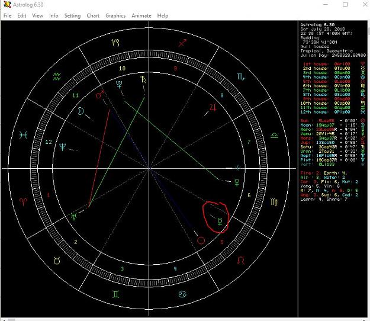Click the Aries sign glyph on the wheel

click(23, 202)
